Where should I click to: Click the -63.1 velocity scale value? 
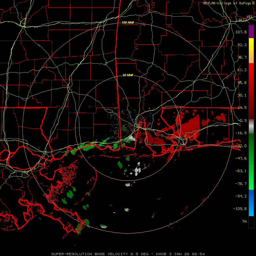click(x=241, y=171)
